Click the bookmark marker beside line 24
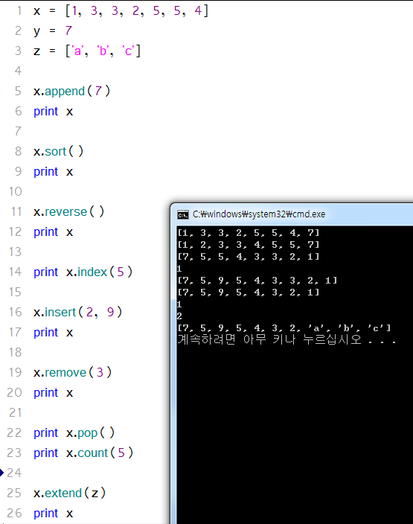This screenshot has width=413, height=524. 1,473
